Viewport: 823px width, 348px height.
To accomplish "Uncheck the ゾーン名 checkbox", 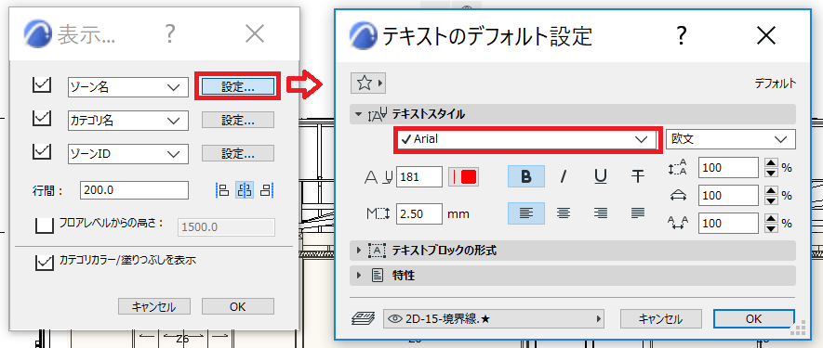I will coord(42,84).
